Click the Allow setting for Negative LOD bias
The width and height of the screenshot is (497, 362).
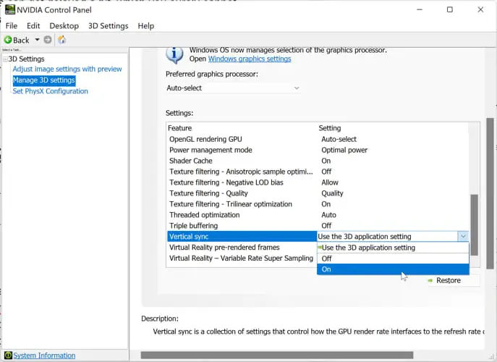click(330, 182)
